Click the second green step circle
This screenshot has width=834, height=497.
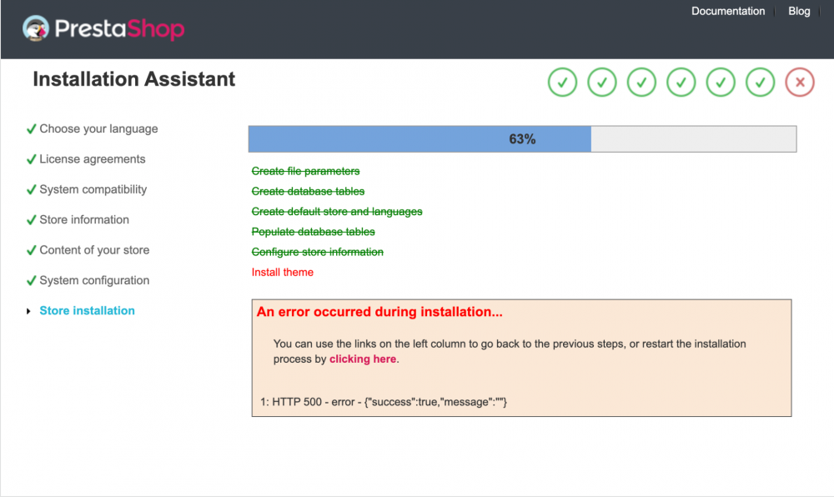(x=601, y=83)
